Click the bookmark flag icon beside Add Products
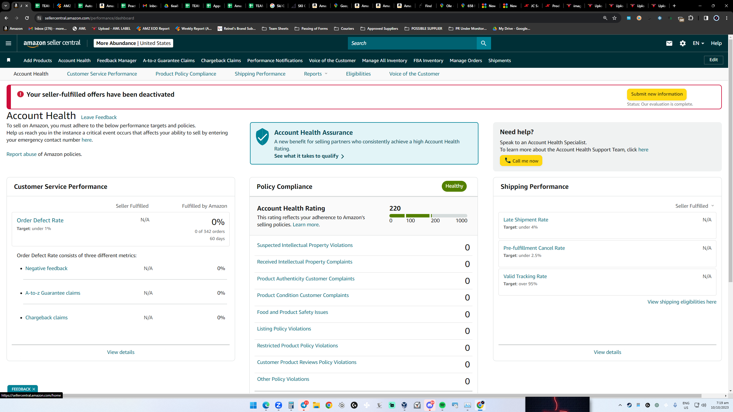 tap(9, 60)
